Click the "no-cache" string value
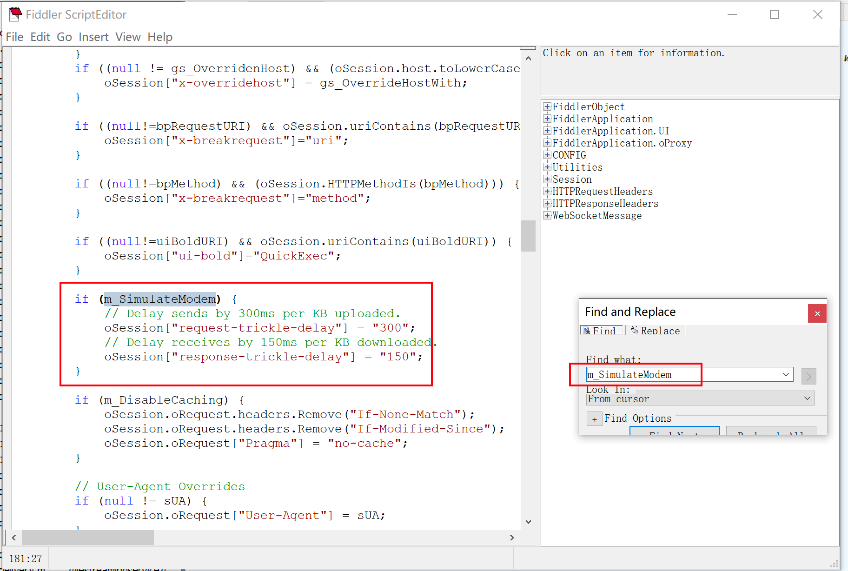 [364, 443]
